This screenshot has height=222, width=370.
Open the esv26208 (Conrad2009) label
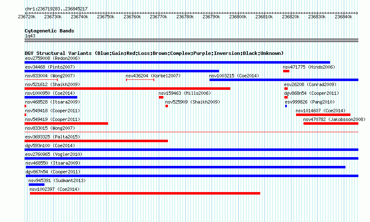(310, 84)
